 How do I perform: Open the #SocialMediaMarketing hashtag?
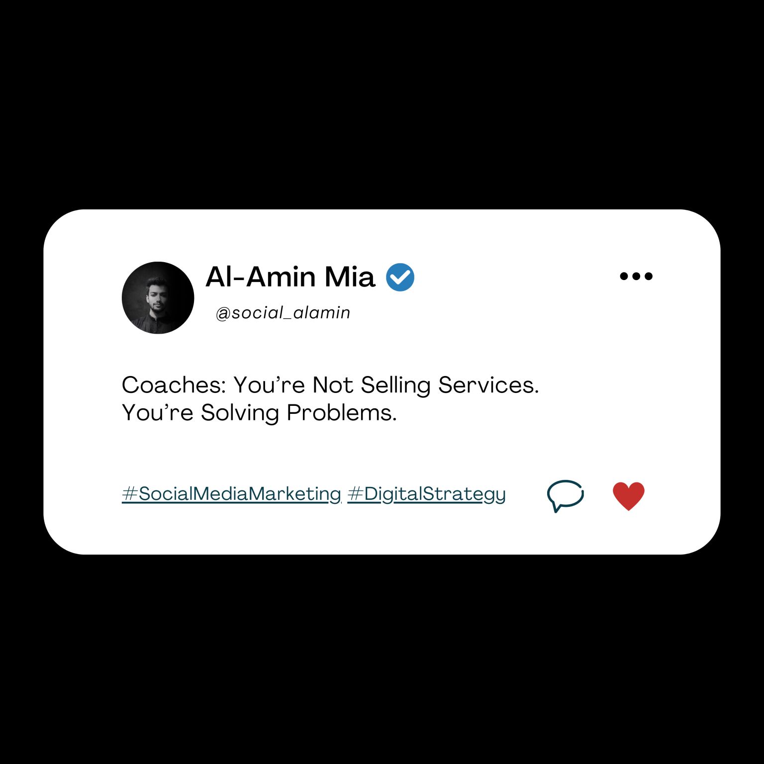(231, 494)
